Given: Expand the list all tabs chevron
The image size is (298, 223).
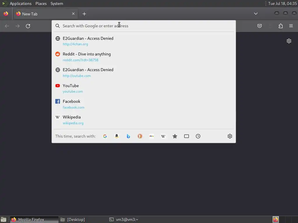Looking at the screenshot, I should click(256, 14).
